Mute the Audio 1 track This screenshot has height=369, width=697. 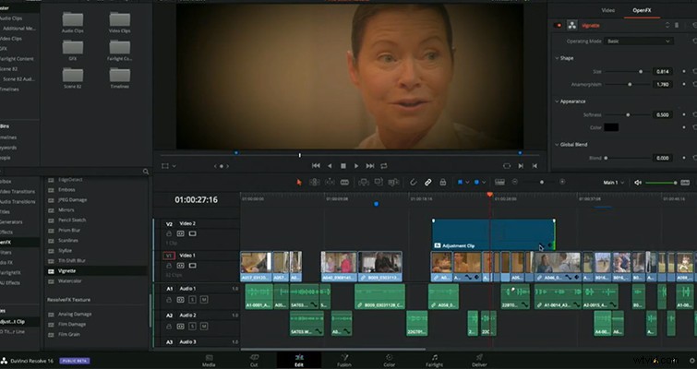204,300
